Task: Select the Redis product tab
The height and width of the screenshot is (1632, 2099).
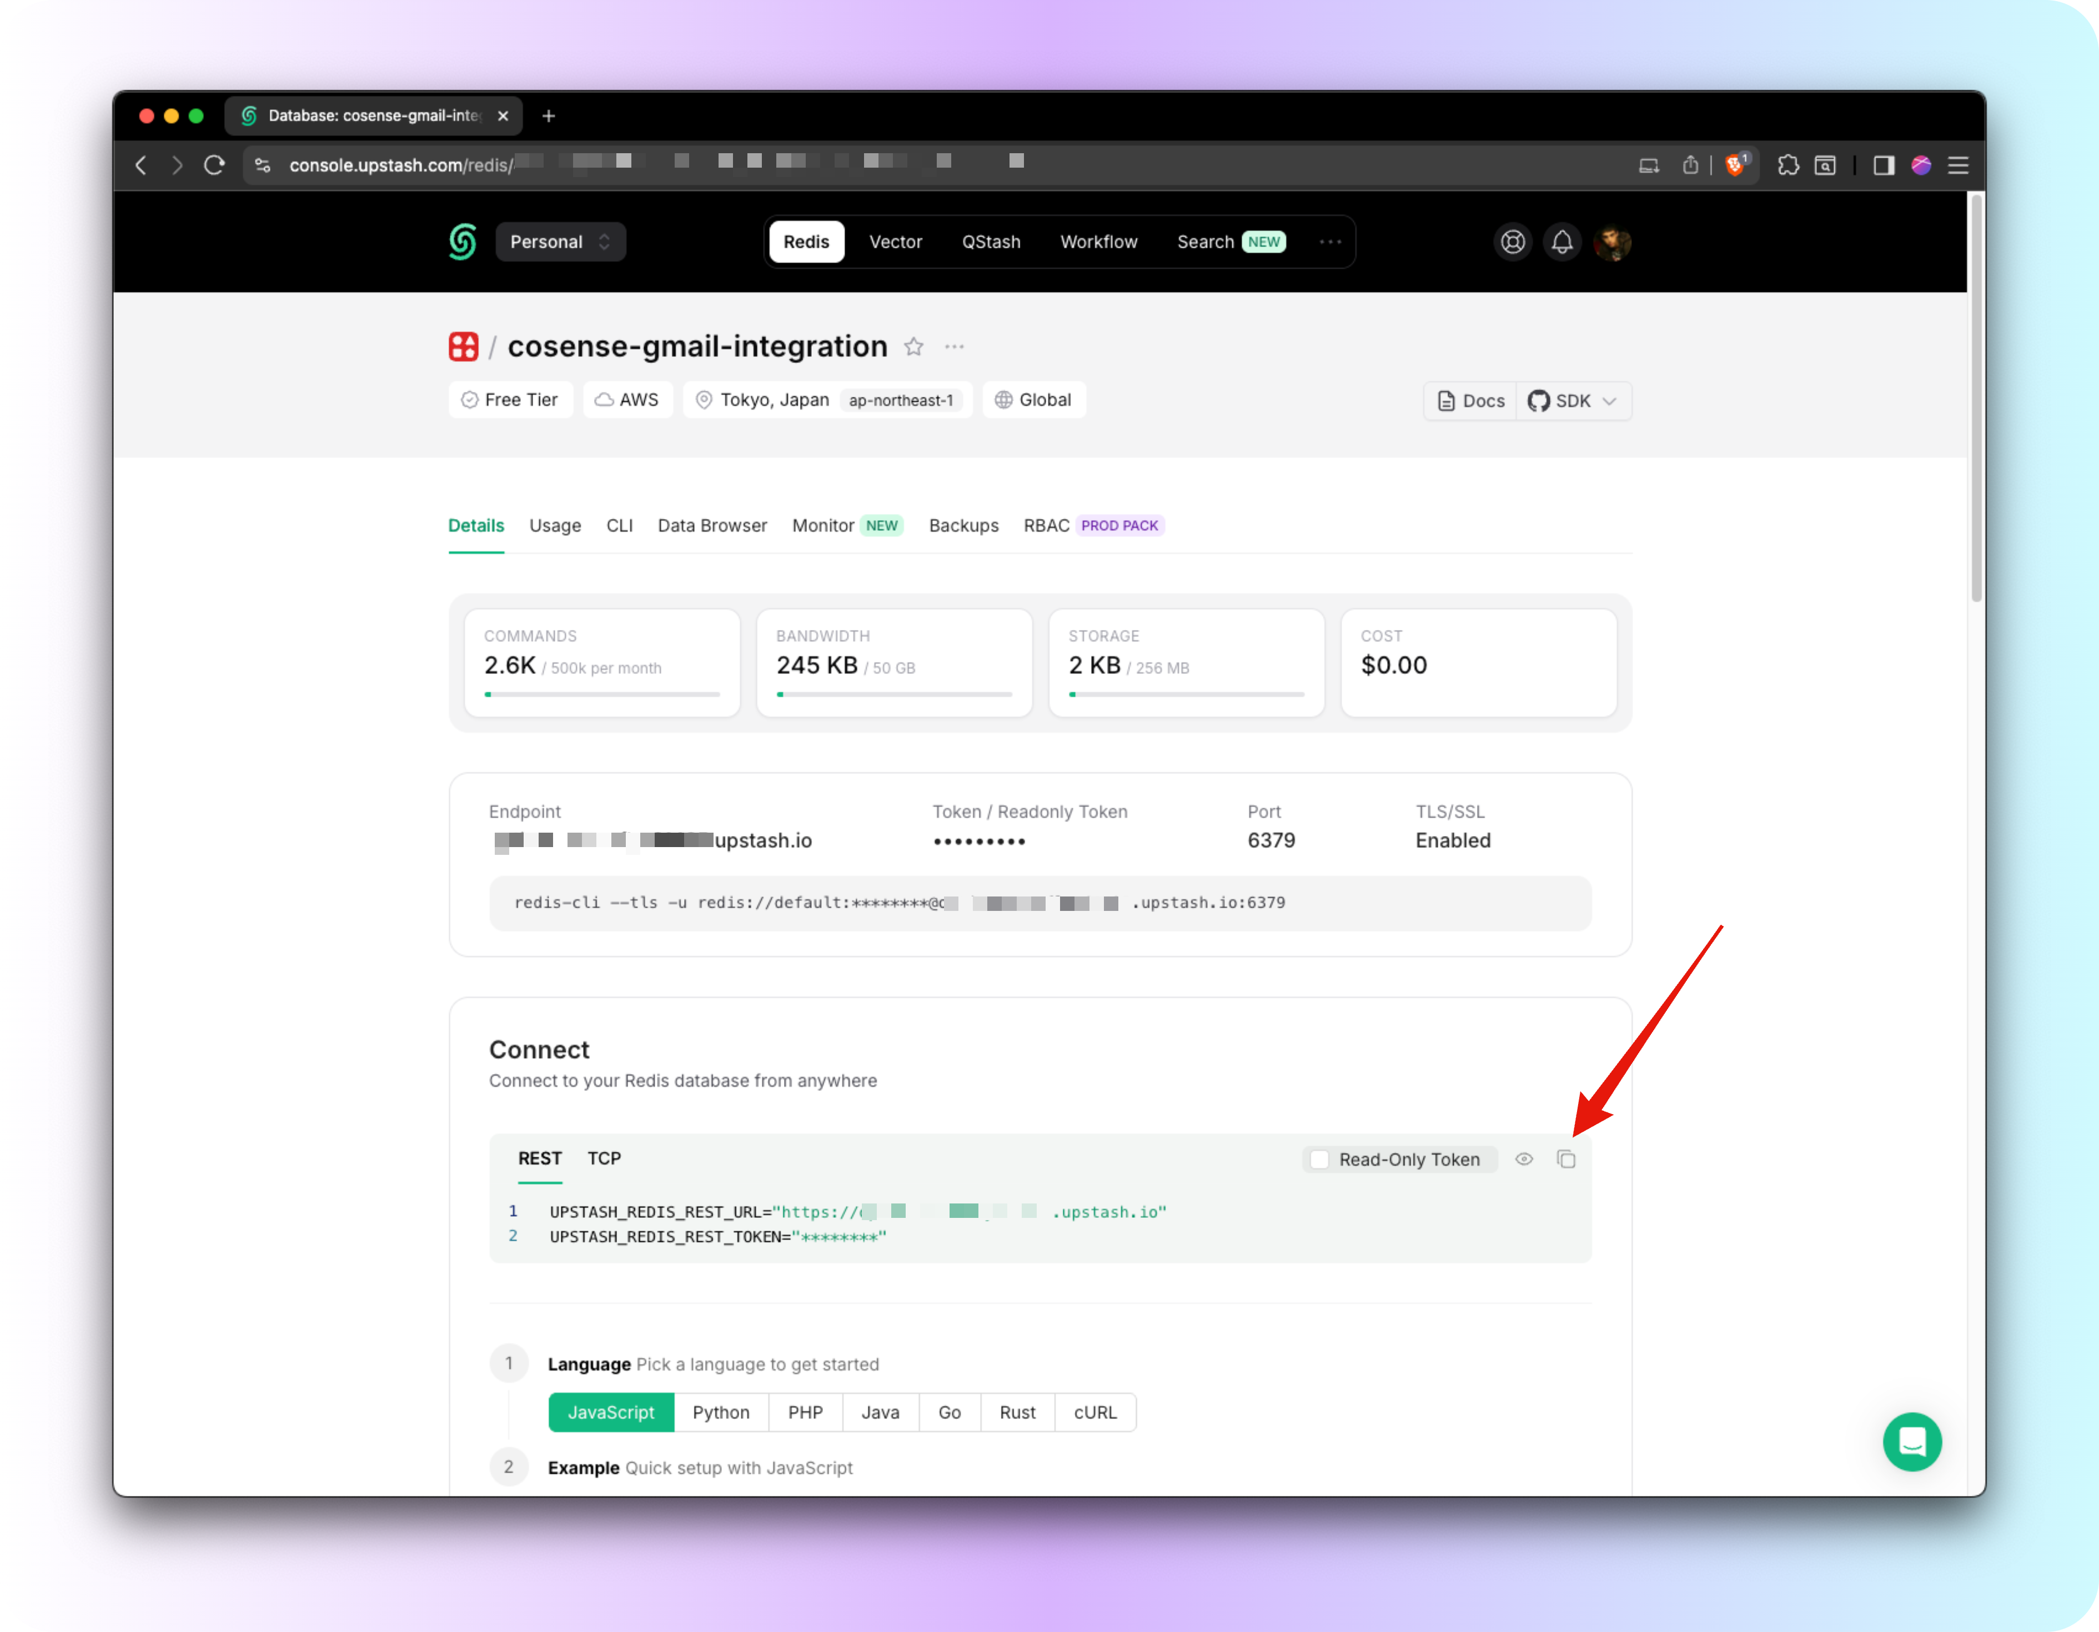Action: pyautogui.click(x=805, y=242)
